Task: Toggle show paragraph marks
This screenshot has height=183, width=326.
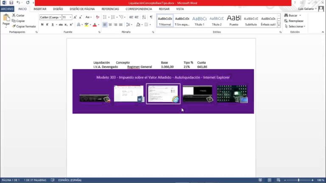Action: click(151, 17)
